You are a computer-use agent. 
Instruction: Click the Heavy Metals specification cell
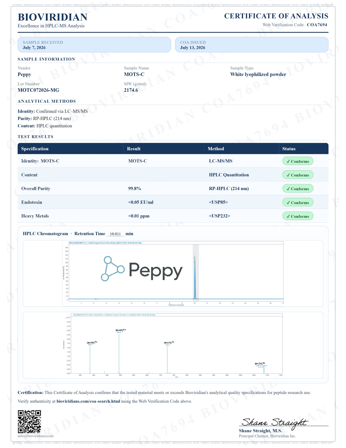coord(35,216)
